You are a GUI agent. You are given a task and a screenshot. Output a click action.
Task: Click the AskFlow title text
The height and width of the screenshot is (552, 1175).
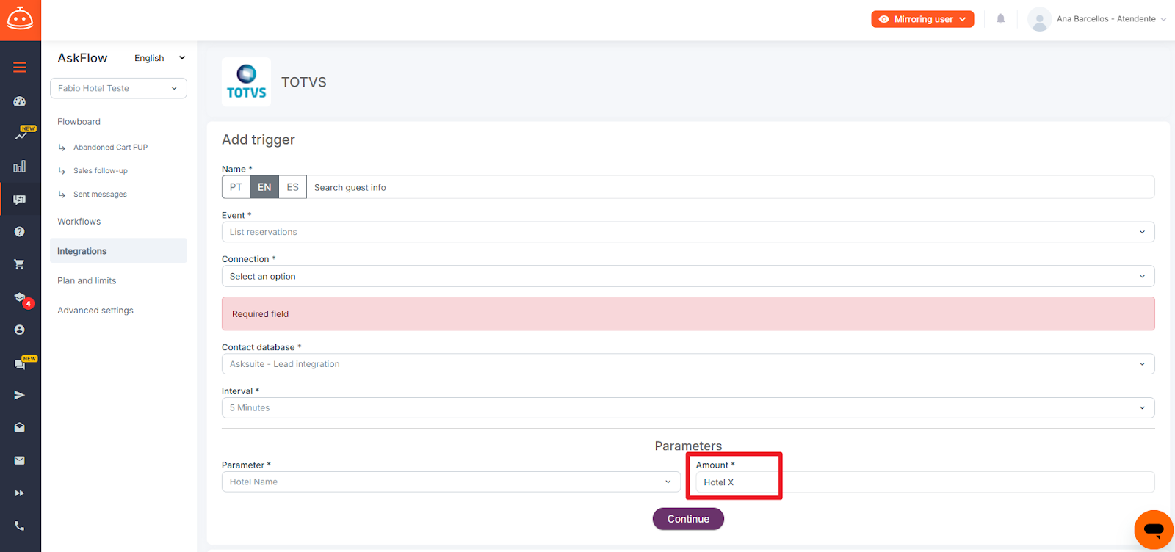click(82, 58)
